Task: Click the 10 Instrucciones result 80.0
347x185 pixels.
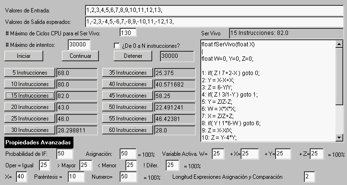Action: pyautogui.click(x=77, y=84)
